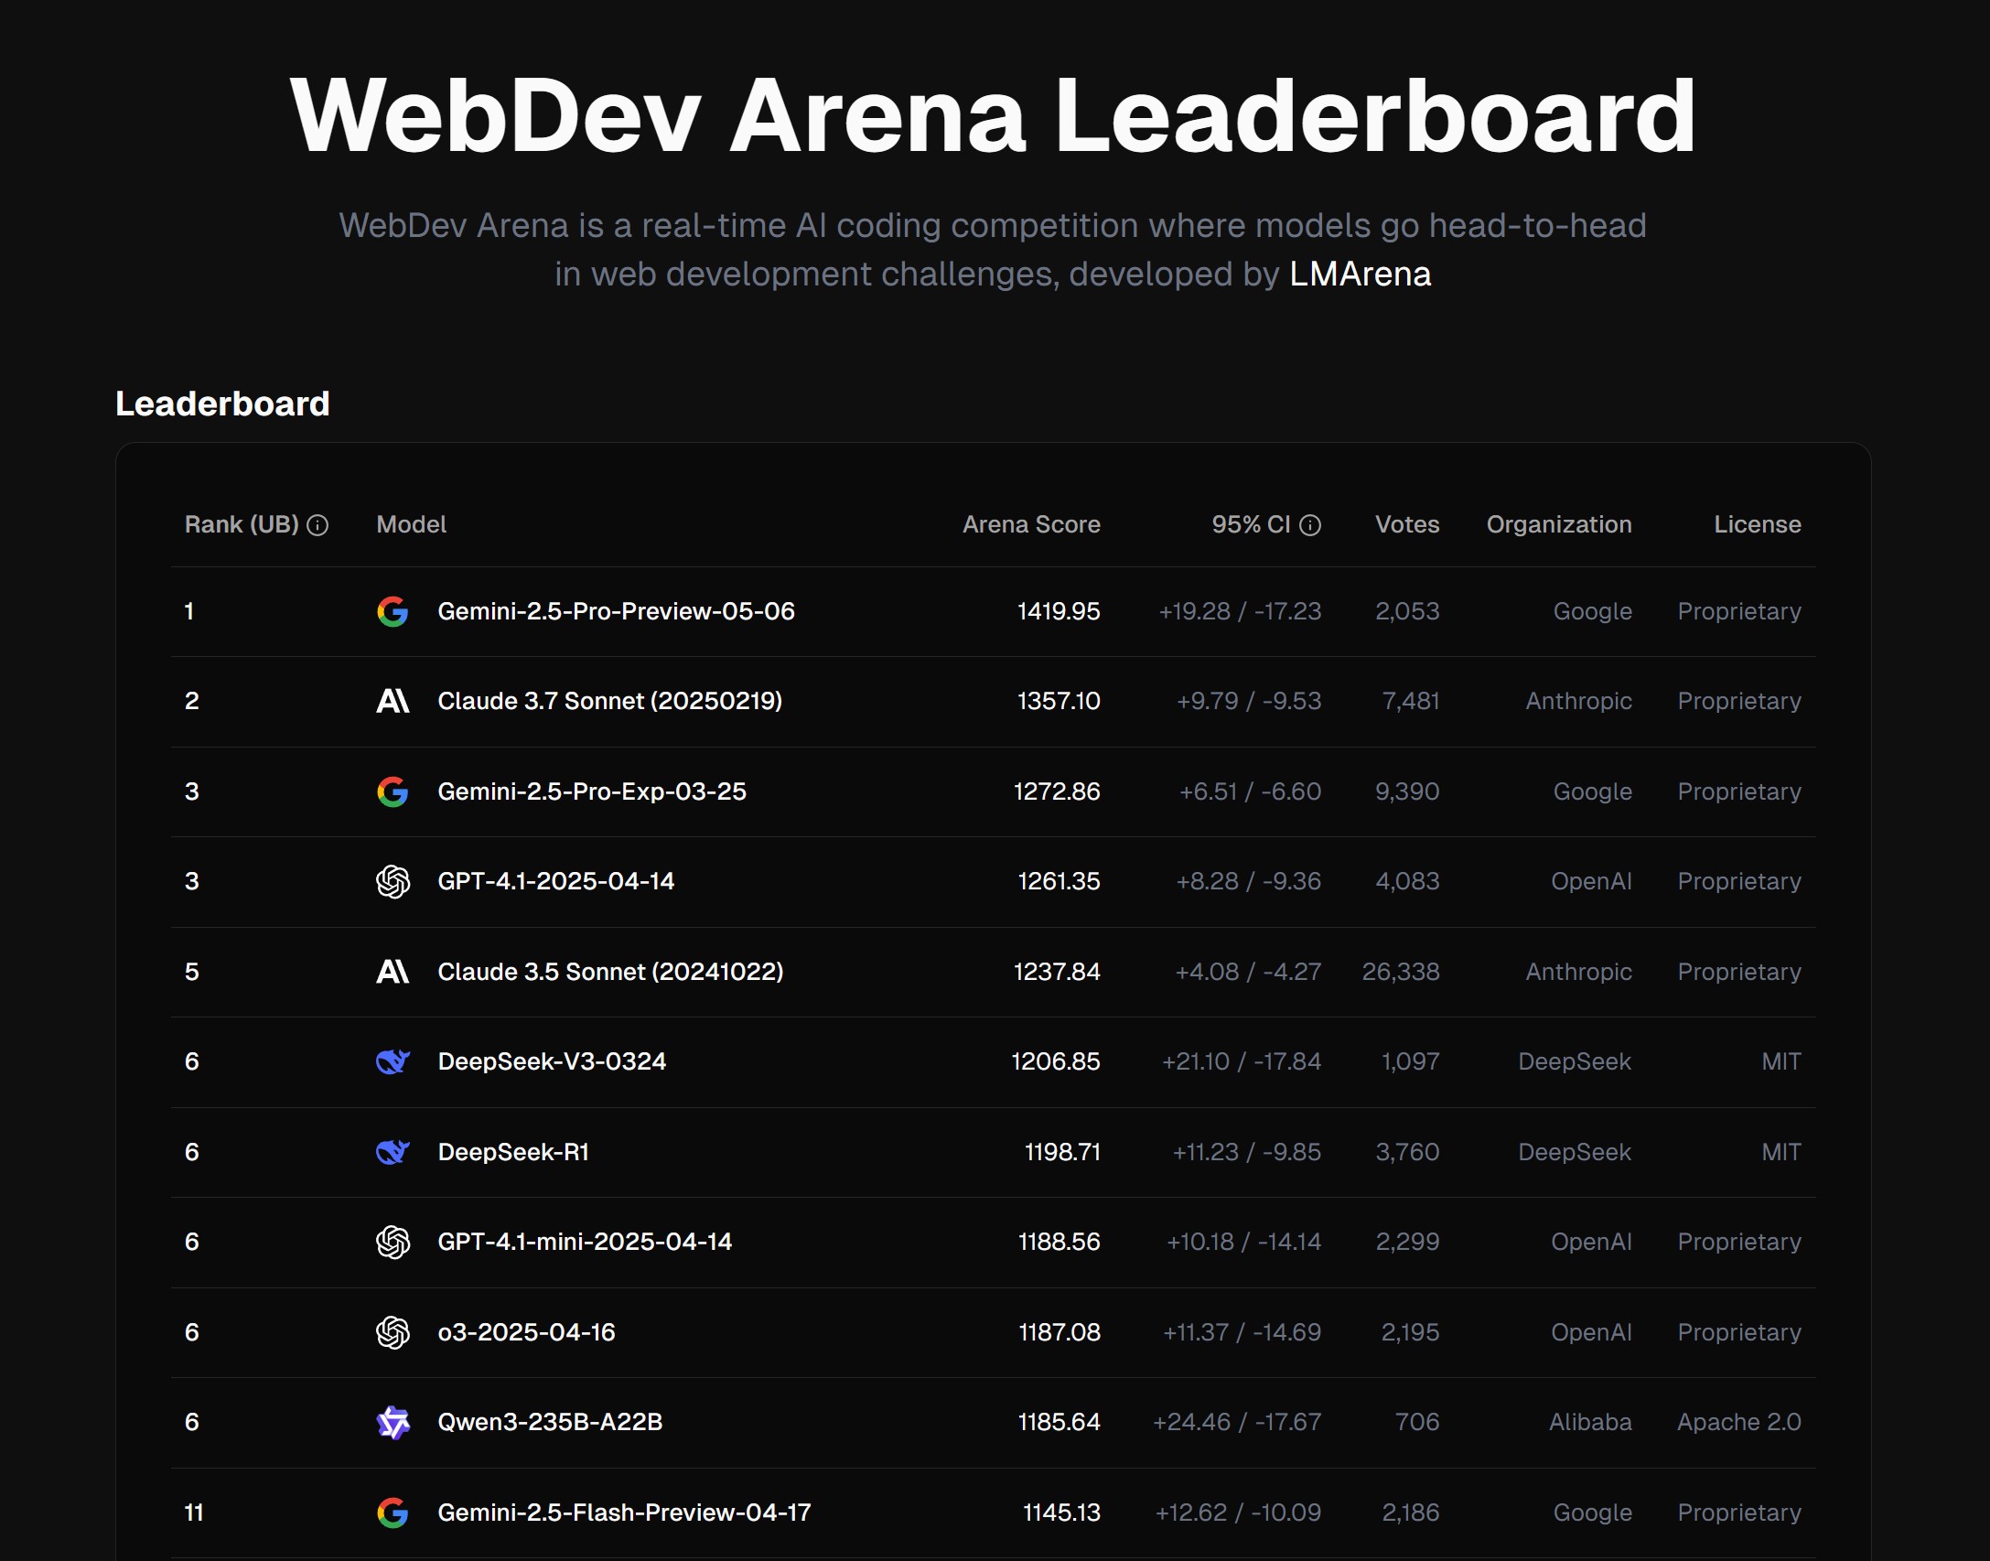Click the Qwen logo for Qwen3-235B-A22B
1990x1561 pixels.
pyautogui.click(x=393, y=1422)
